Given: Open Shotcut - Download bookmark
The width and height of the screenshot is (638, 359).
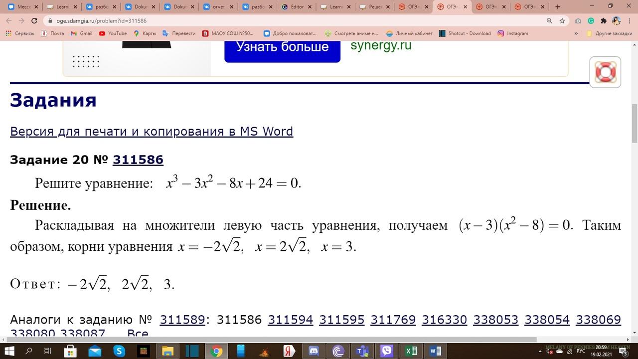Looking at the screenshot, I should pos(465,33).
